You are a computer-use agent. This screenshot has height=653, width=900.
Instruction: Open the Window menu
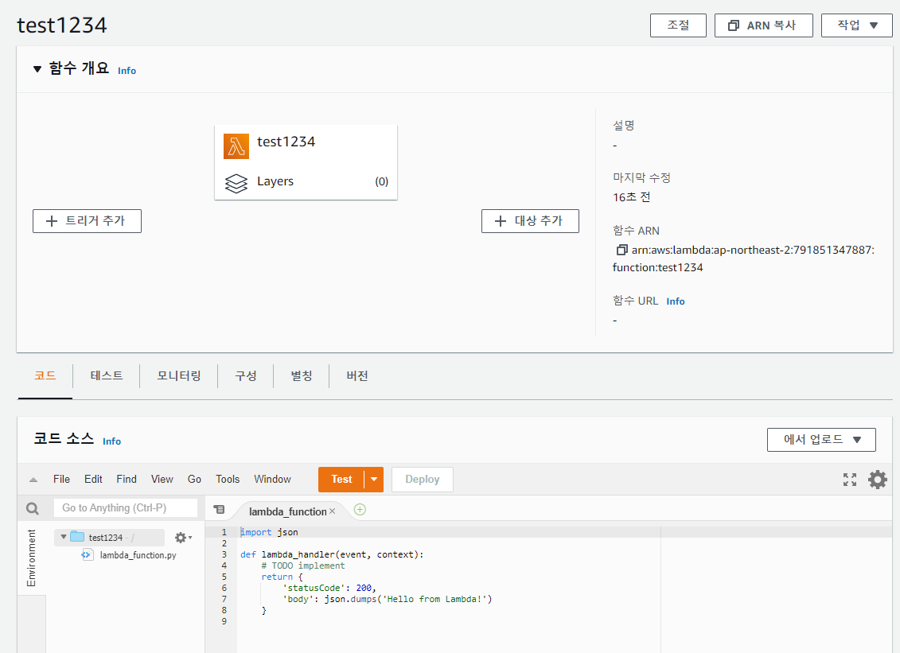point(272,479)
